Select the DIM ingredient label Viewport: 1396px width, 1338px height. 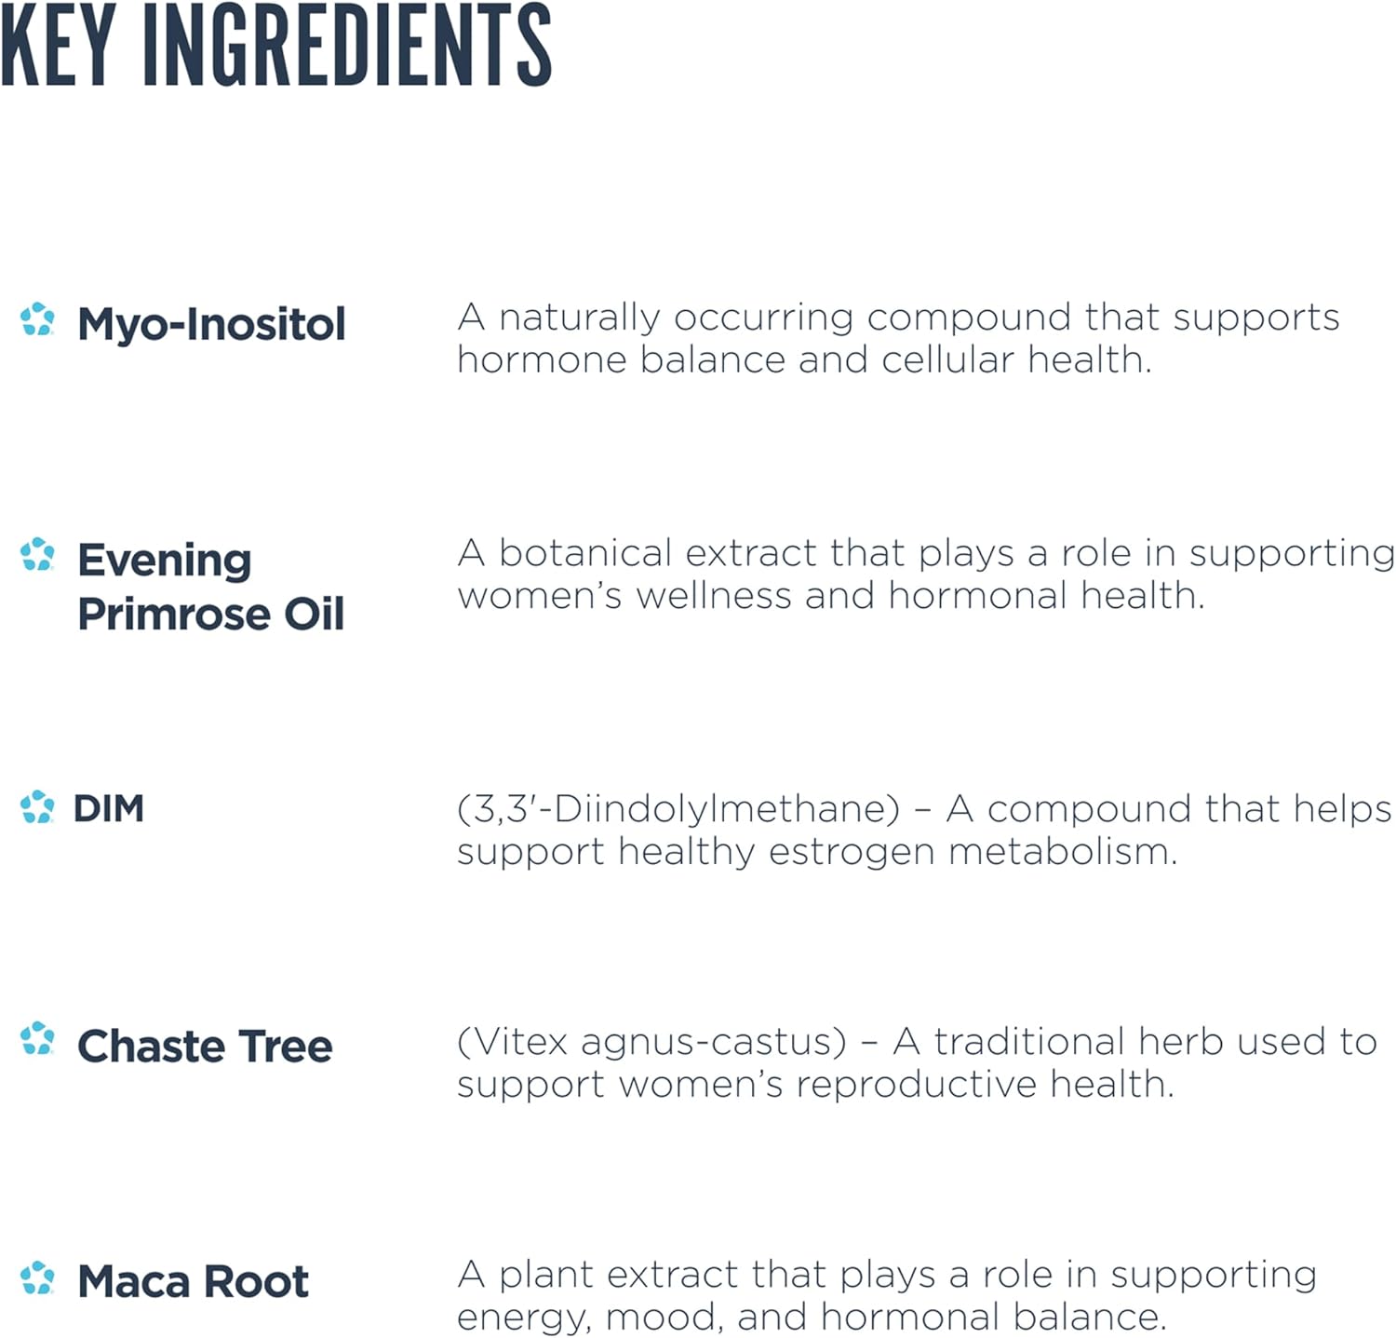click(x=109, y=808)
